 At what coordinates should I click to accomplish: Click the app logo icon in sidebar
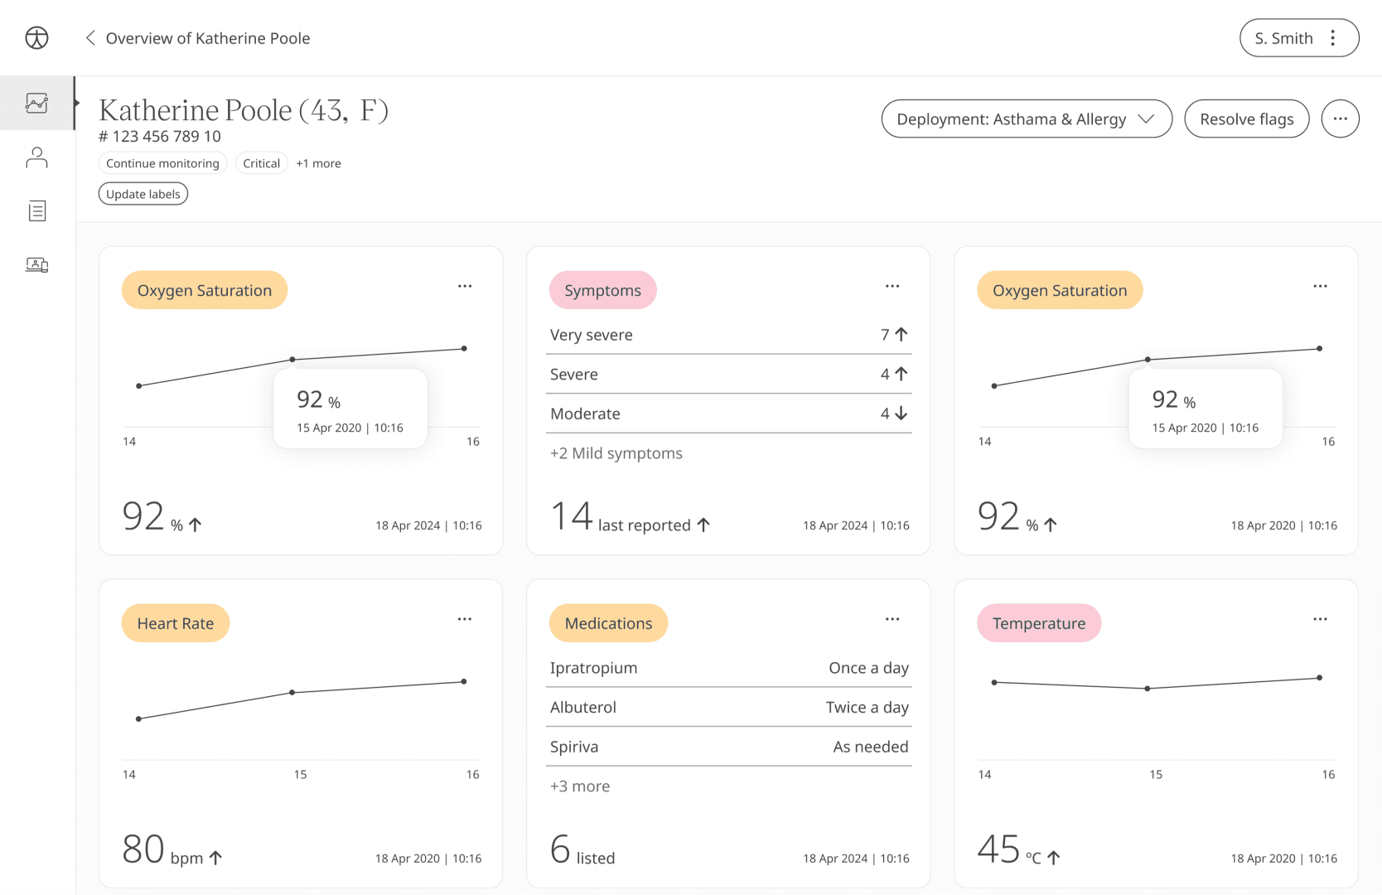36,38
